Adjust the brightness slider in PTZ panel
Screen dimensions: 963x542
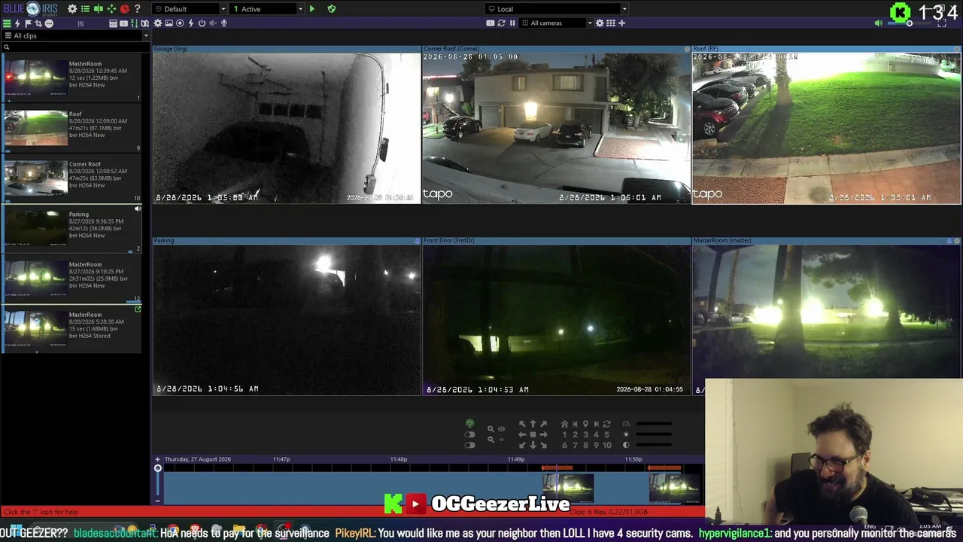pyautogui.click(x=654, y=434)
